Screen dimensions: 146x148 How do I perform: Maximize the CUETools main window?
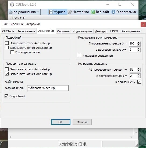[x=120, y=4]
